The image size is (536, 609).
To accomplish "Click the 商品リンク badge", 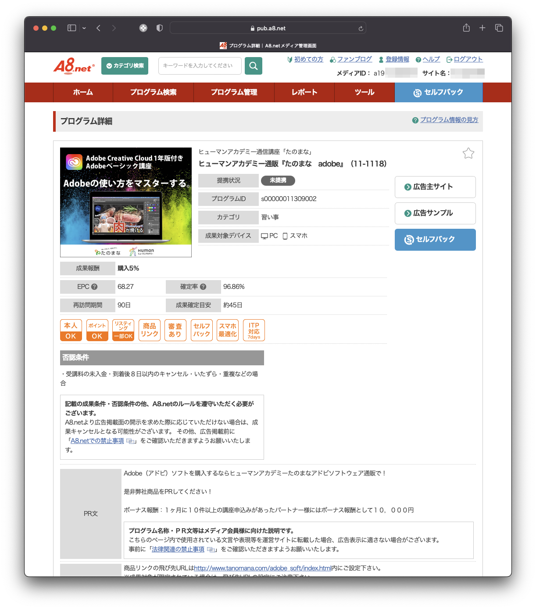I will coord(150,330).
